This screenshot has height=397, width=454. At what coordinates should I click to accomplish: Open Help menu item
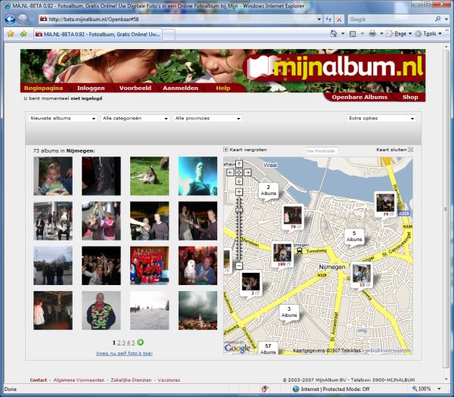(x=223, y=88)
